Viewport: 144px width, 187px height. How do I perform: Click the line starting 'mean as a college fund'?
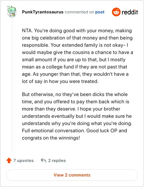(x=75, y=67)
